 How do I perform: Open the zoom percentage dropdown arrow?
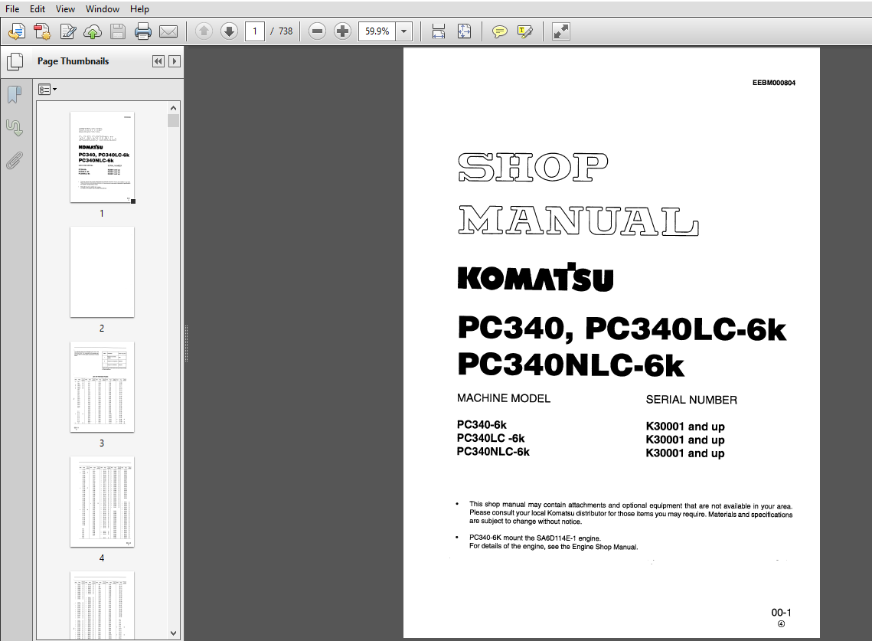404,31
